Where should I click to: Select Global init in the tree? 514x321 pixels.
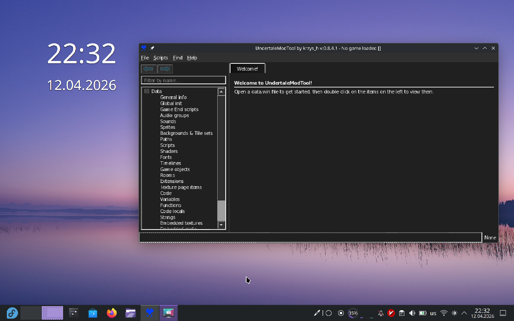[x=171, y=103]
